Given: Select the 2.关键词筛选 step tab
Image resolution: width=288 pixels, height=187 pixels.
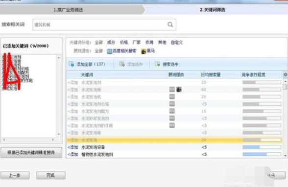Looking at the screenshot, I should (213, 10).
